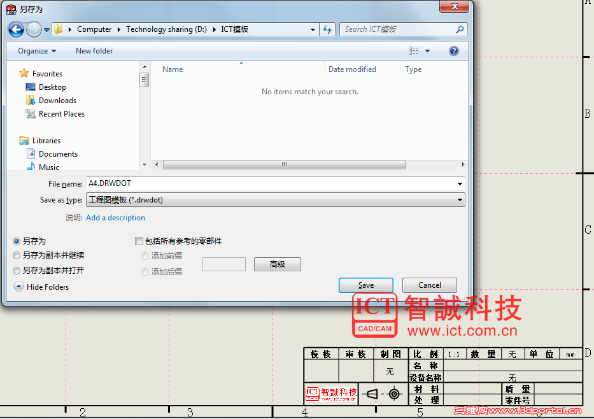This screenshot has width=594, height=419.
Task: Select the 添加后缀 radio button
Action: (145, 272)
